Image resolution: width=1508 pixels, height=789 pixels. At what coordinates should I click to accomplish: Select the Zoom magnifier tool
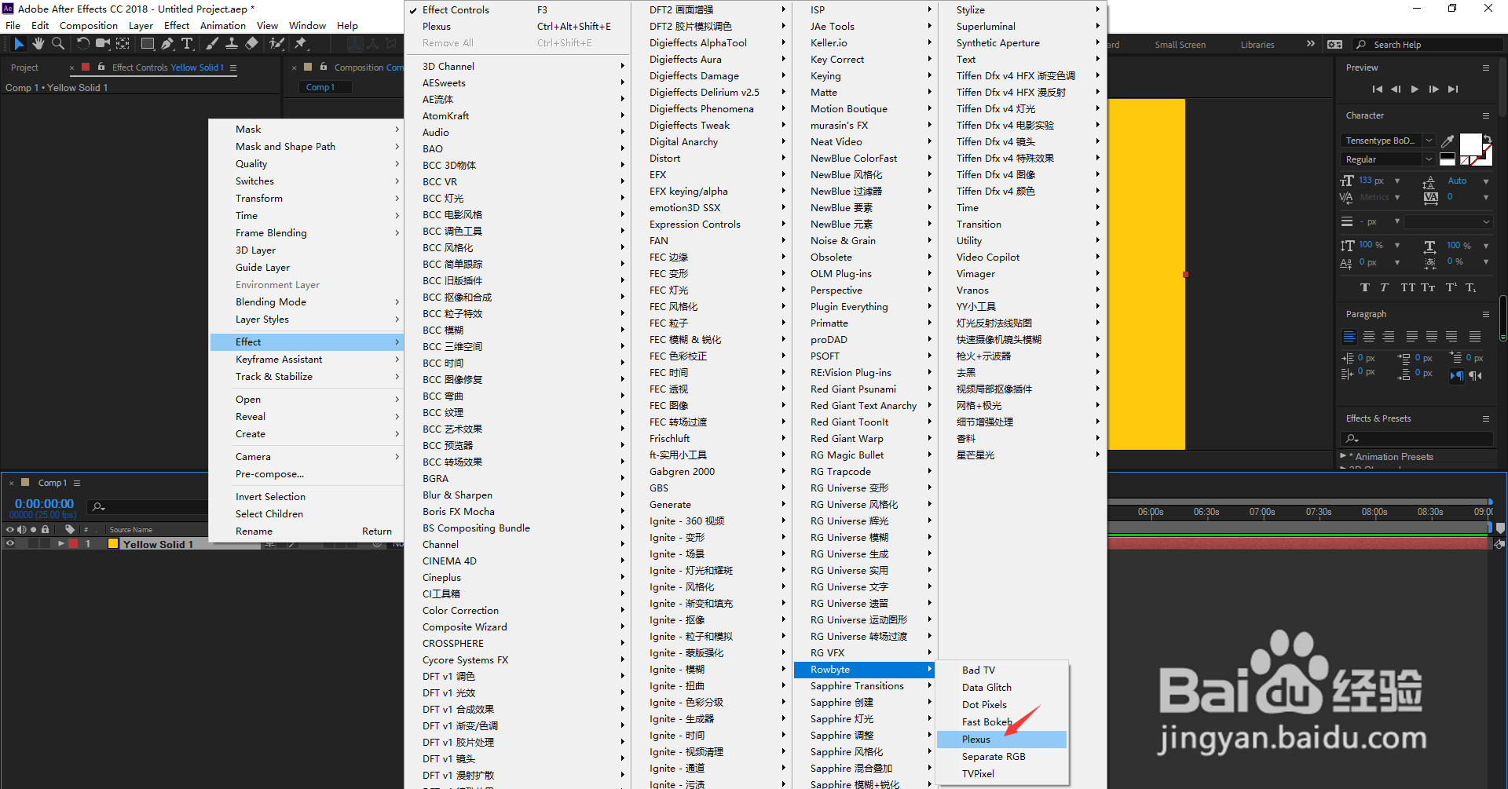[x=58, y=44]
